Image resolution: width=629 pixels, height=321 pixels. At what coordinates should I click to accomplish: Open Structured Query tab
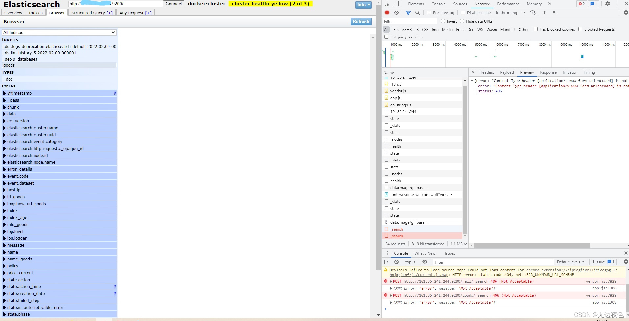pos(92,13)
